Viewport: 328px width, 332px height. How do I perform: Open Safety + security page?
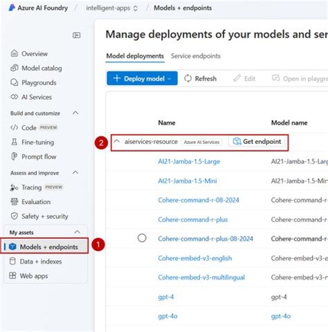coord(45,216)
